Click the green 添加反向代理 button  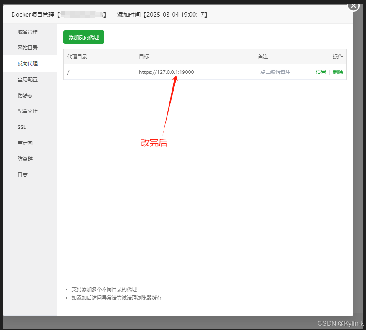click(84, 37)
